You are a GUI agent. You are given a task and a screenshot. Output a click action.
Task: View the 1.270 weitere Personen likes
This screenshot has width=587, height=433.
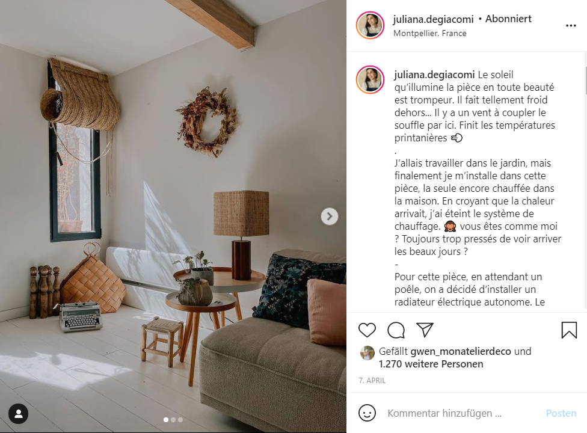tap(431, 364)
